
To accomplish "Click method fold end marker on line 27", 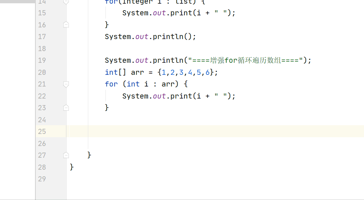I will tap(66, 155).
